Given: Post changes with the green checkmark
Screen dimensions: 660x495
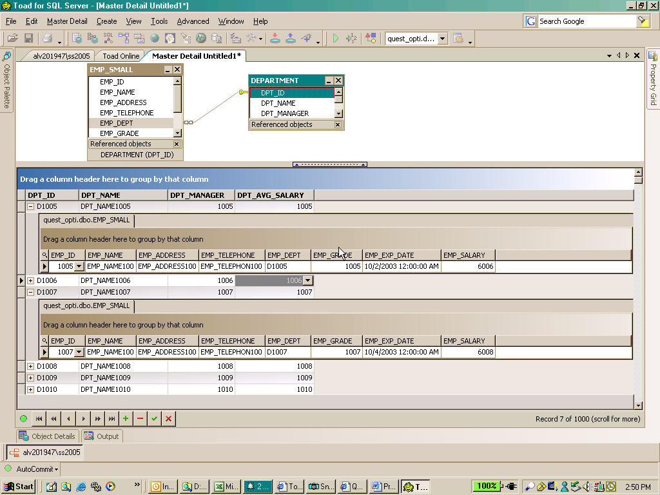Looking at the screenshot, I should click(x=154, y=419).
